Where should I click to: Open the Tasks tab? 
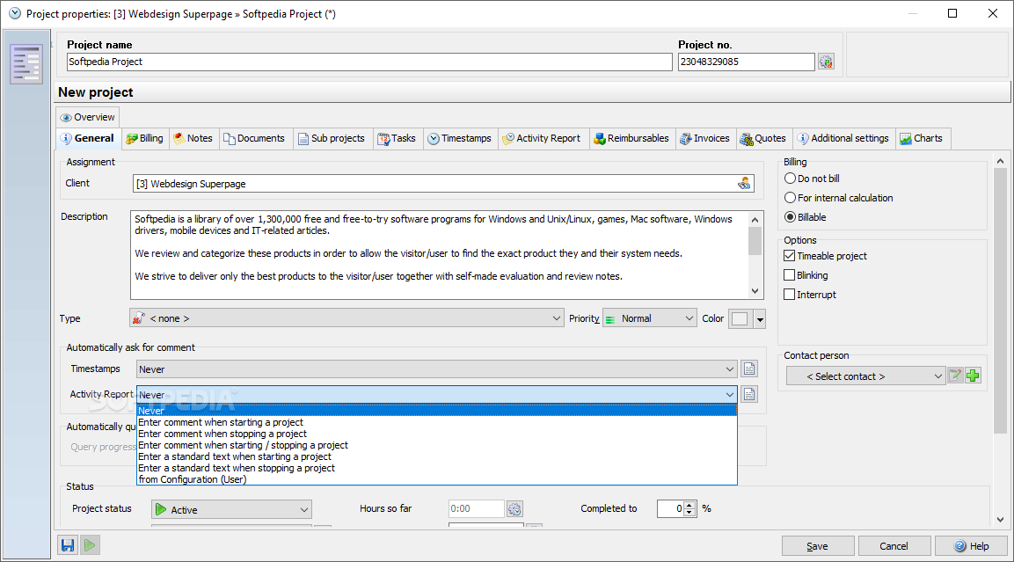[397, 138]
